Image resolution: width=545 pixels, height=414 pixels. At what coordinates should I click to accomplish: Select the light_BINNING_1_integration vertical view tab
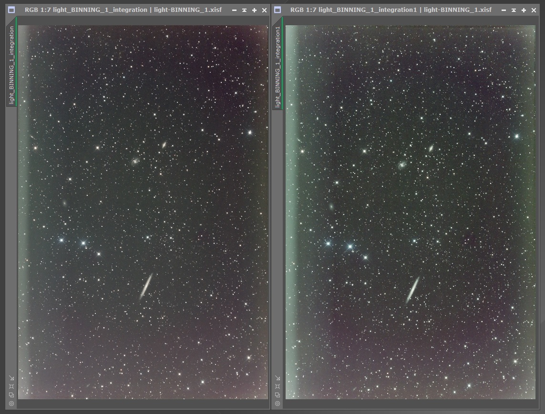click(11, 65)
